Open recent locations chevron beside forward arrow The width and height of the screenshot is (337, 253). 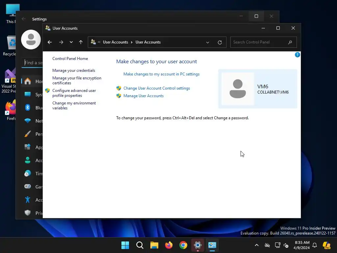71,42
